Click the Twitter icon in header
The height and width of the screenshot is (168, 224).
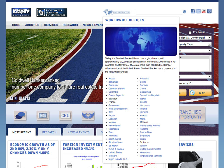[x=199, y=11]
